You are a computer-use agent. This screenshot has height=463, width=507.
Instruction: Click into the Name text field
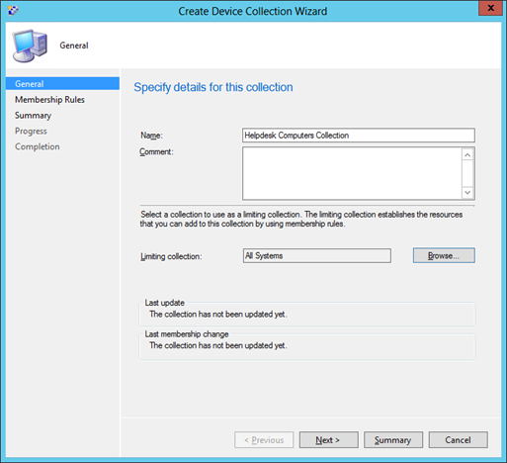[359, 136]
